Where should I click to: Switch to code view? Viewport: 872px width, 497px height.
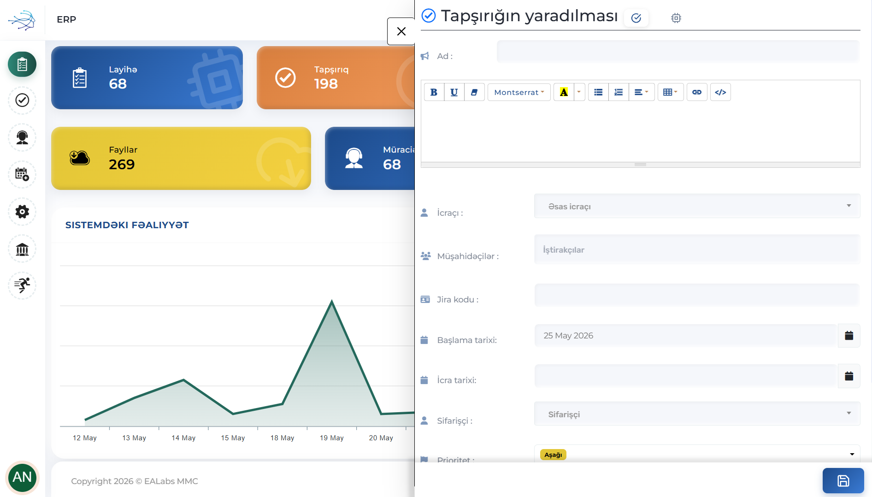[x=720, y=92]
